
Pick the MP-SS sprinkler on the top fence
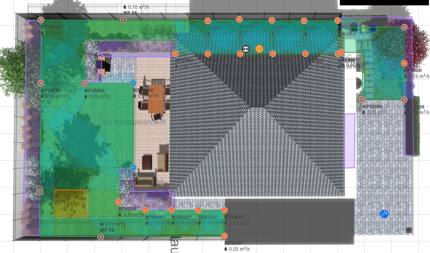click(123, 20)
